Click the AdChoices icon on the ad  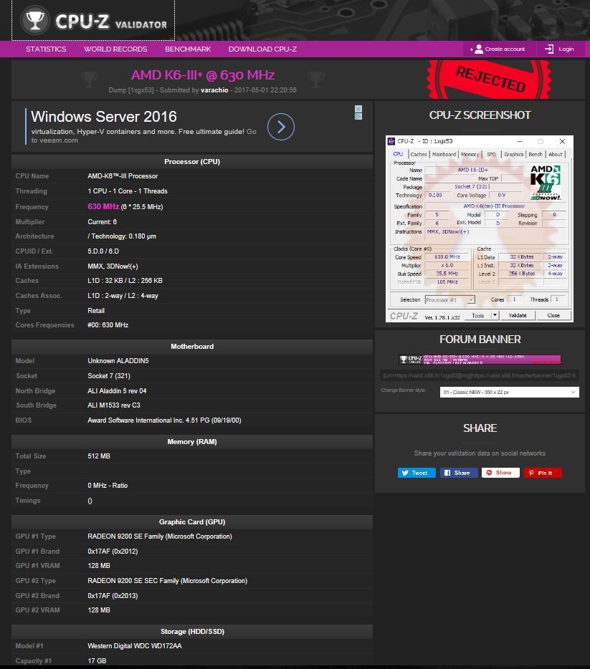coord(358,116)
